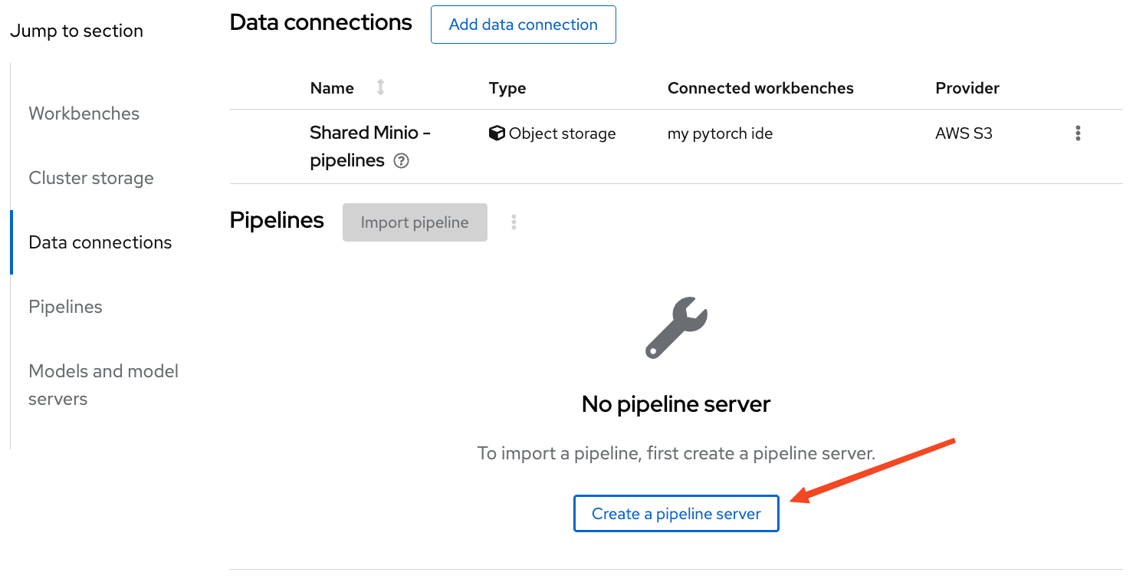This screenshot has width=1136, height=579.
Task: Jump to the Workbenches section
Action: [x=84, y=113]
